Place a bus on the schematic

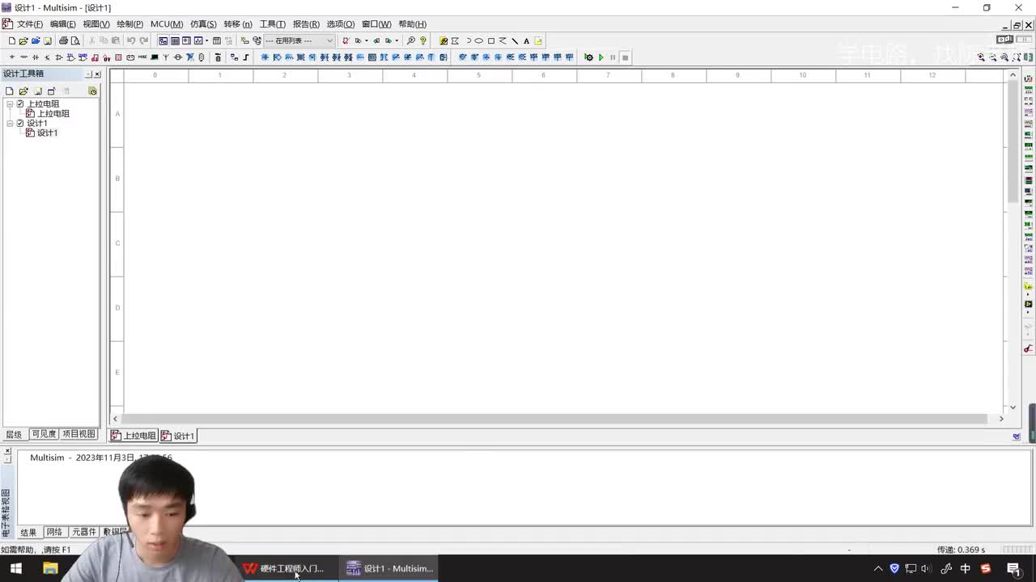click(246, 57)
